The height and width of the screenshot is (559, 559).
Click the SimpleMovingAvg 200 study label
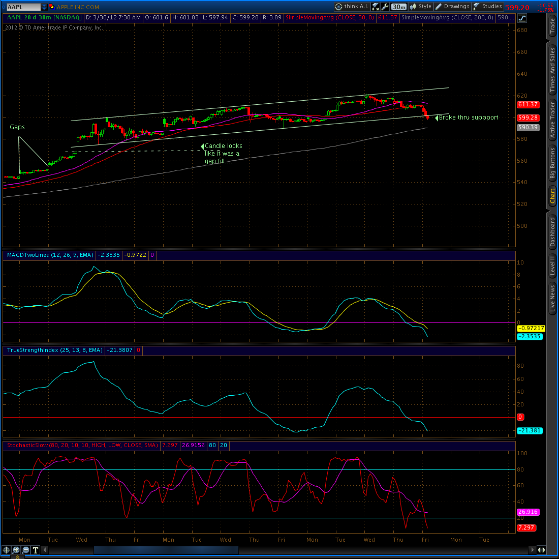pyautogui.click(x=447, y=17)
